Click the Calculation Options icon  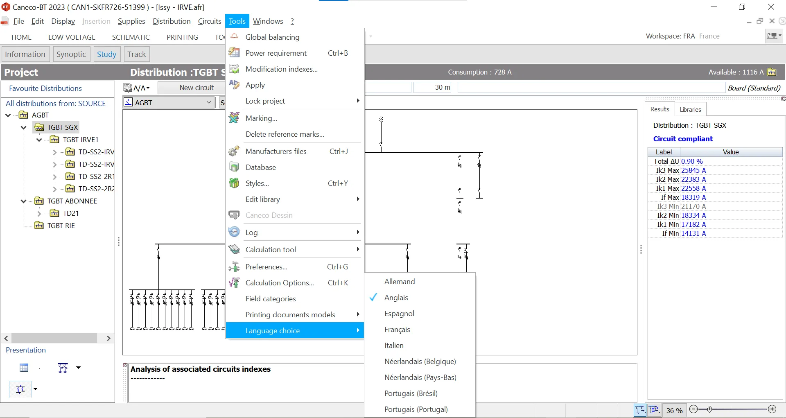[x=234, y=282]
